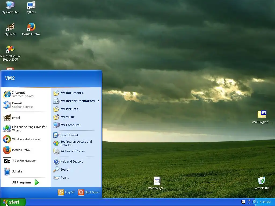Launch Windows Media Player
The width and height of the screenshot is (275, 206).
point(26,139)
